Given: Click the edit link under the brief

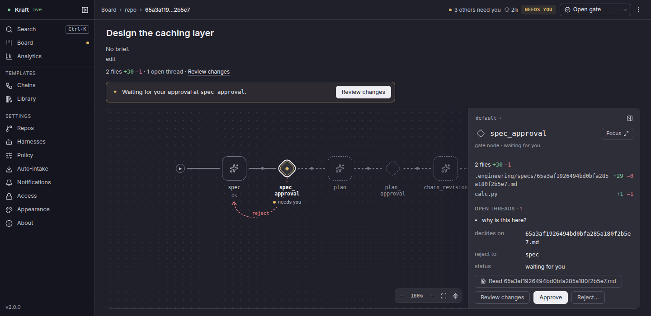Looking at the screenshot, I should point(111,59).
